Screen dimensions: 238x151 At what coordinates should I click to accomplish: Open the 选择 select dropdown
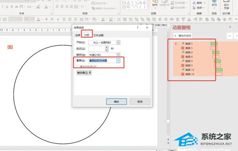tap(198, 8)
